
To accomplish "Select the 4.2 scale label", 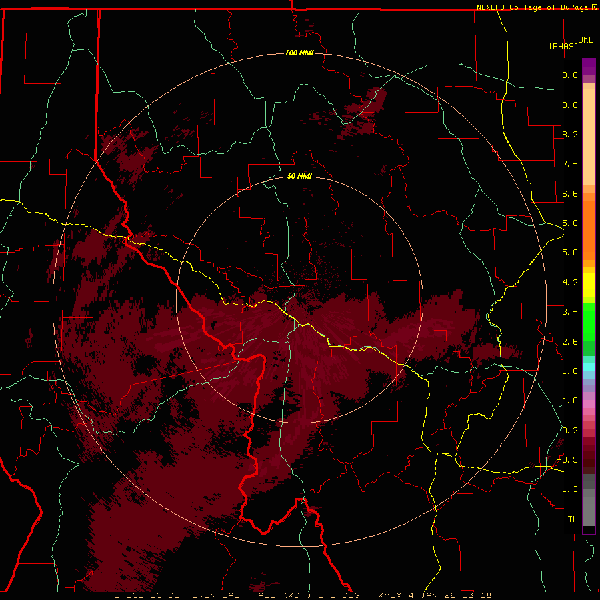I will point(570,283).
